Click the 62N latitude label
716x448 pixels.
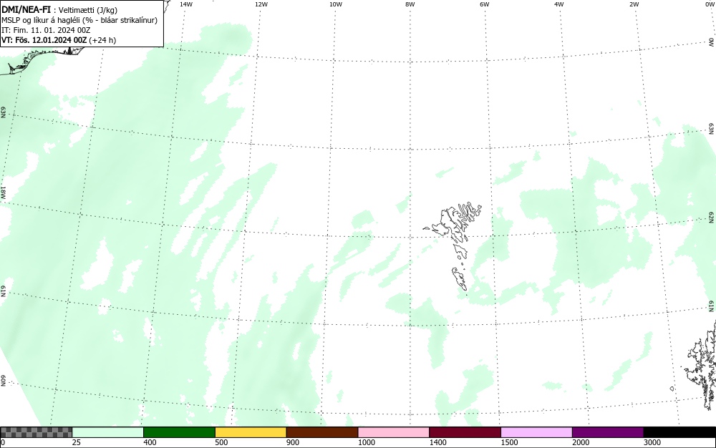(712, 218)
